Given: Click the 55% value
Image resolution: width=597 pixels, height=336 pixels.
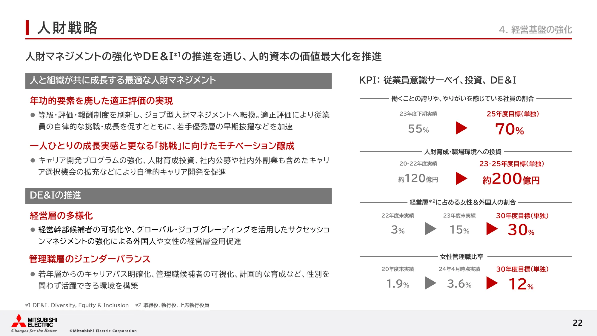Looking at the screenshot, I should 418,129.
